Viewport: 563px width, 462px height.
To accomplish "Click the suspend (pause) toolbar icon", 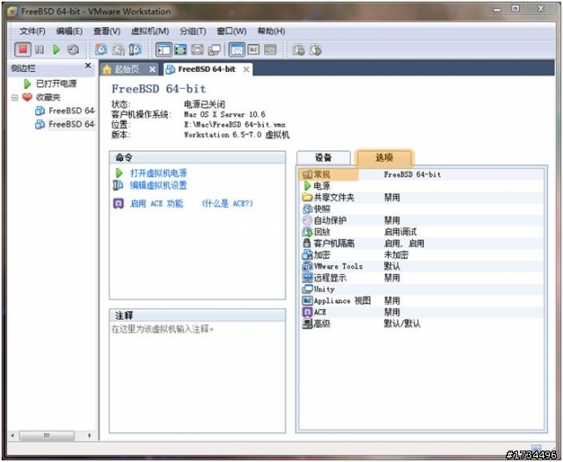I will click(40, 49).
